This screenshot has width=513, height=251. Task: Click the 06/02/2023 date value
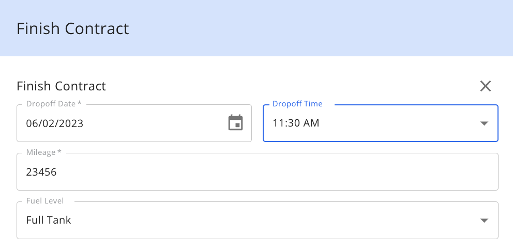[55, 123]
